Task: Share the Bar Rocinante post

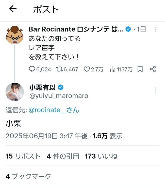Action: tap(153, 69)
